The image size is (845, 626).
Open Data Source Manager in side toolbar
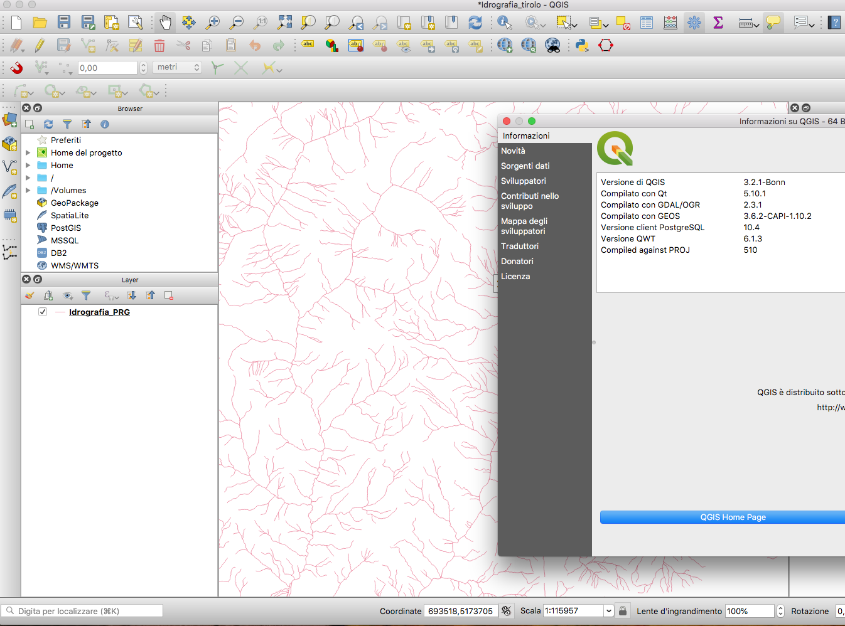[9, 119]
